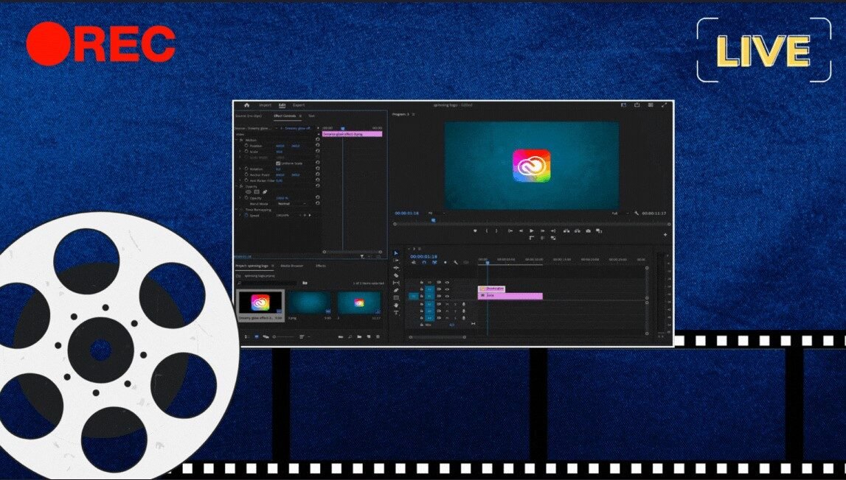Switch to the Text panel tab
The image size is (846, 480).
311,116
